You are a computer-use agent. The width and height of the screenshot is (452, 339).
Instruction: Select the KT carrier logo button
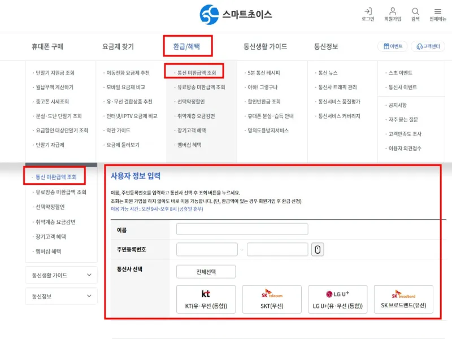coord(206,299)
